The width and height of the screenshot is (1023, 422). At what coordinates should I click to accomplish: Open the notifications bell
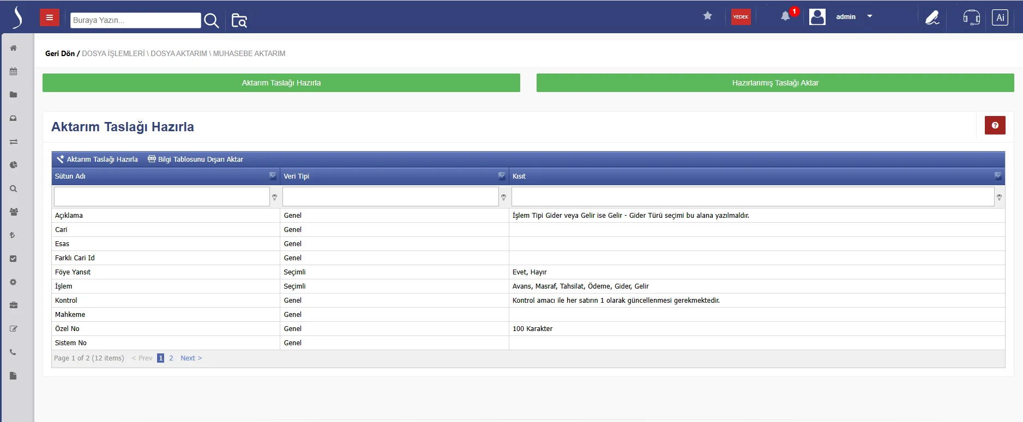click(785, 17)
